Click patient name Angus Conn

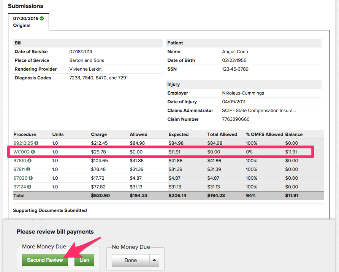(x=235, y=52)
